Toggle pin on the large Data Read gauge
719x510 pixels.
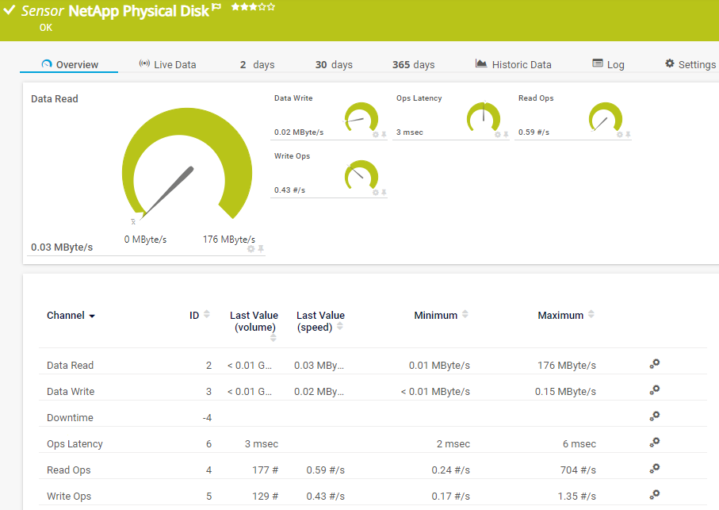pyautogui.click(x=261, y=248)
